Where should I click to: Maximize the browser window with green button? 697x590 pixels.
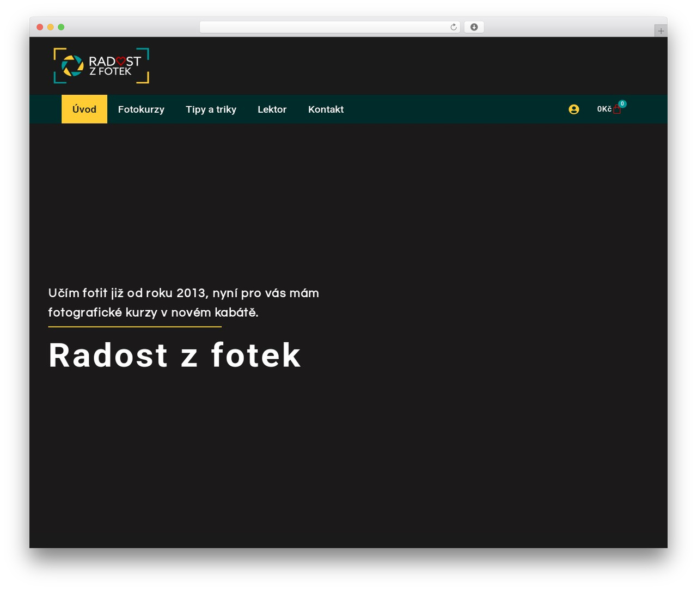tap(61, 27)
